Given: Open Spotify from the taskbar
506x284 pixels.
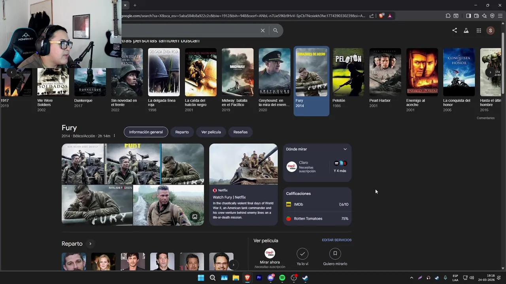Looking at the screenshot, I should point(282,278).
